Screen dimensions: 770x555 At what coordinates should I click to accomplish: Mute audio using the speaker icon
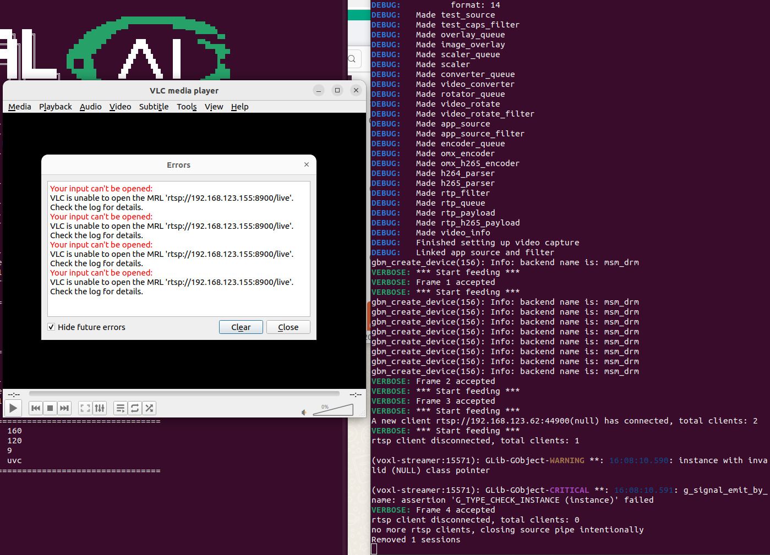click(x=304, y=412)
